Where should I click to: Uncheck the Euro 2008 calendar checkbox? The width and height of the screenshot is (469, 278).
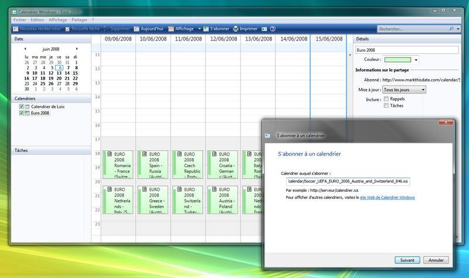(x=22, y=113)
